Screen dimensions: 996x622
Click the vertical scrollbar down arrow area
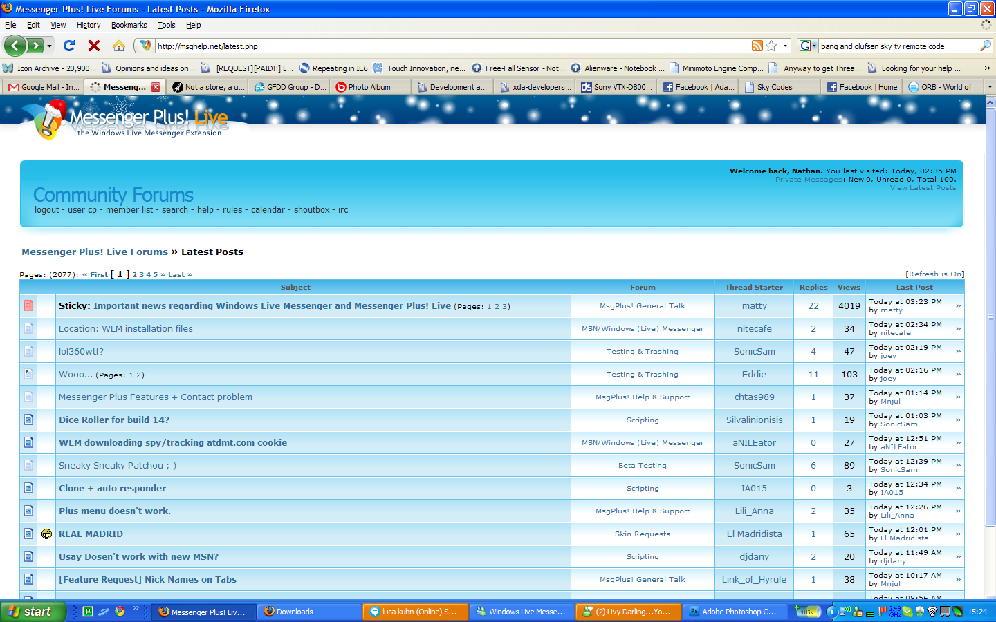pyautogui.click(x=990, y=593)
